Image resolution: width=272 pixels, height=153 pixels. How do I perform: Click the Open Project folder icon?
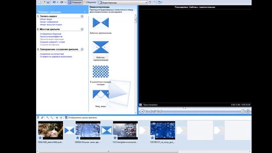[44, 2]
